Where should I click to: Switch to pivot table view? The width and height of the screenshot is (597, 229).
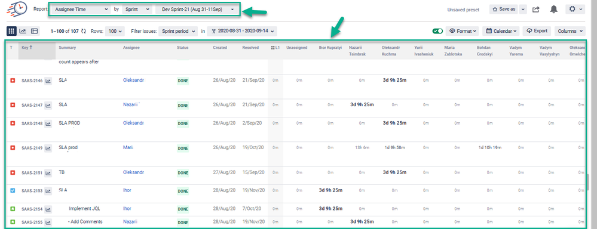34,31
